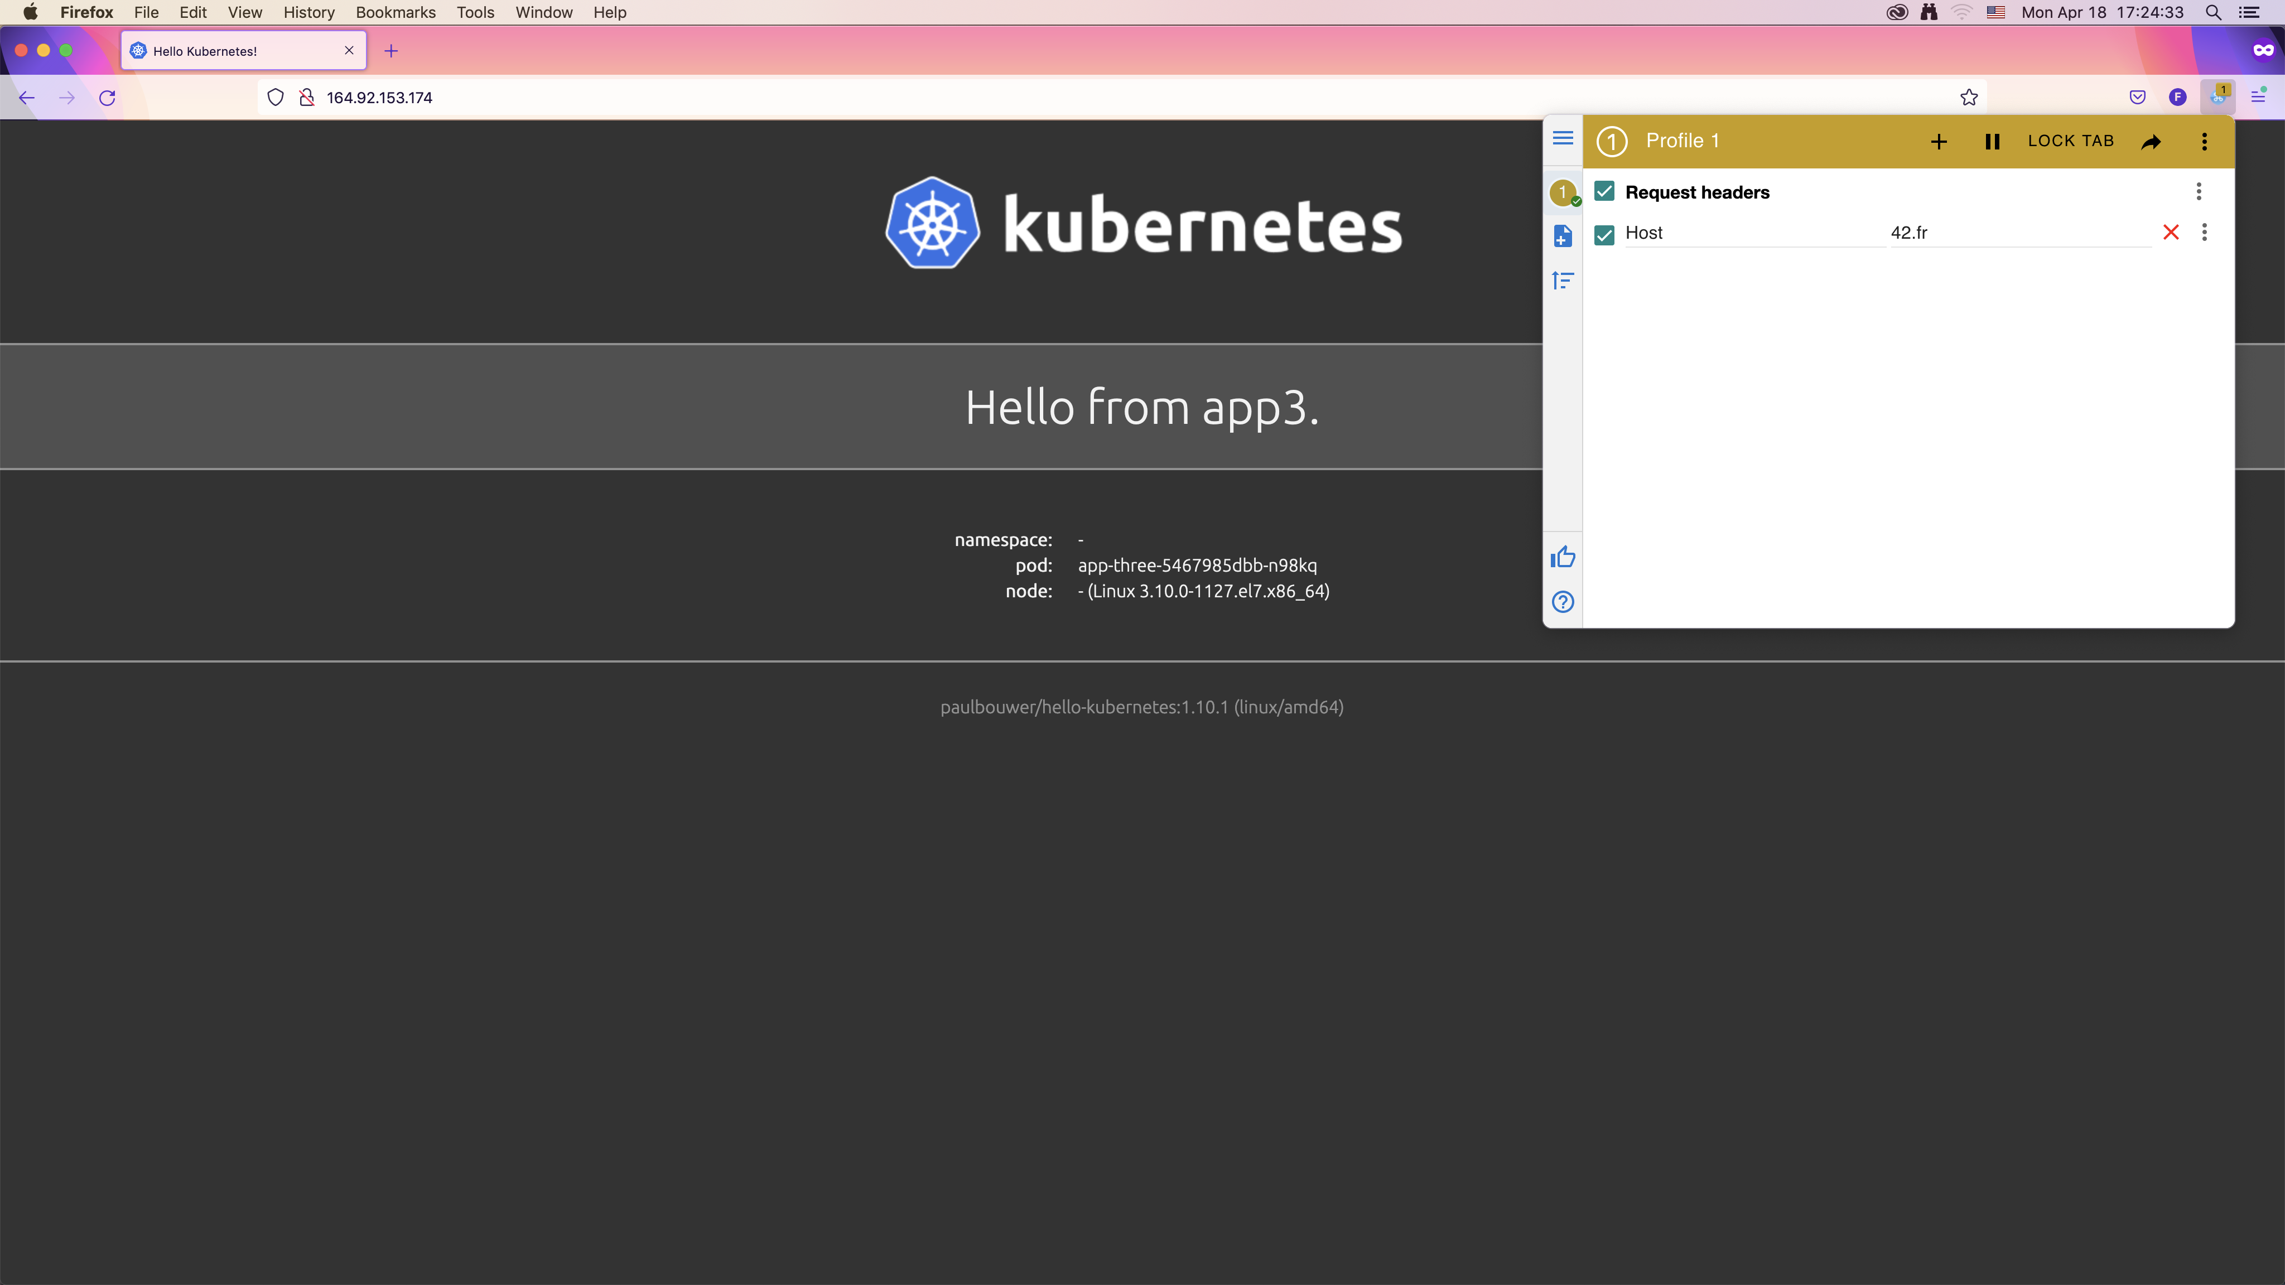
Task: Open ModHeader help via question mark icon
Action: pyautogui.click(x=1562, y=602)
